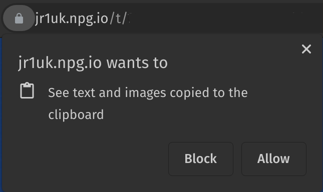Screen dimensions: 323x192
Task: Click the "jr1uk.npg.io wants to" heading
Action: point(93,63)
